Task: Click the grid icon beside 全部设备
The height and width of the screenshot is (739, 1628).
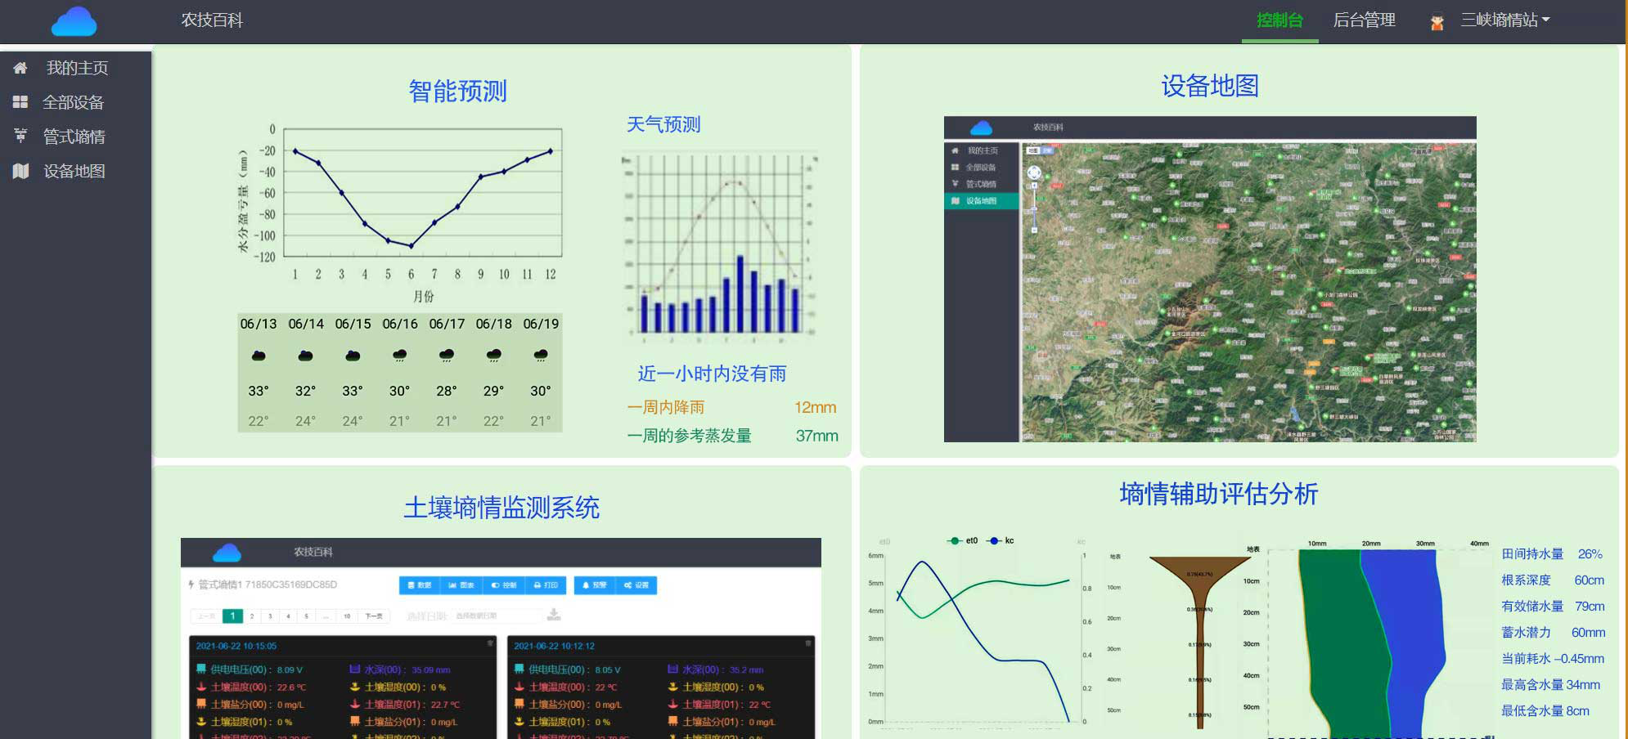Action: click(x=20, y=102)
